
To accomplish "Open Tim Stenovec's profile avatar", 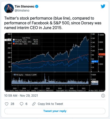I will point(9,8).
